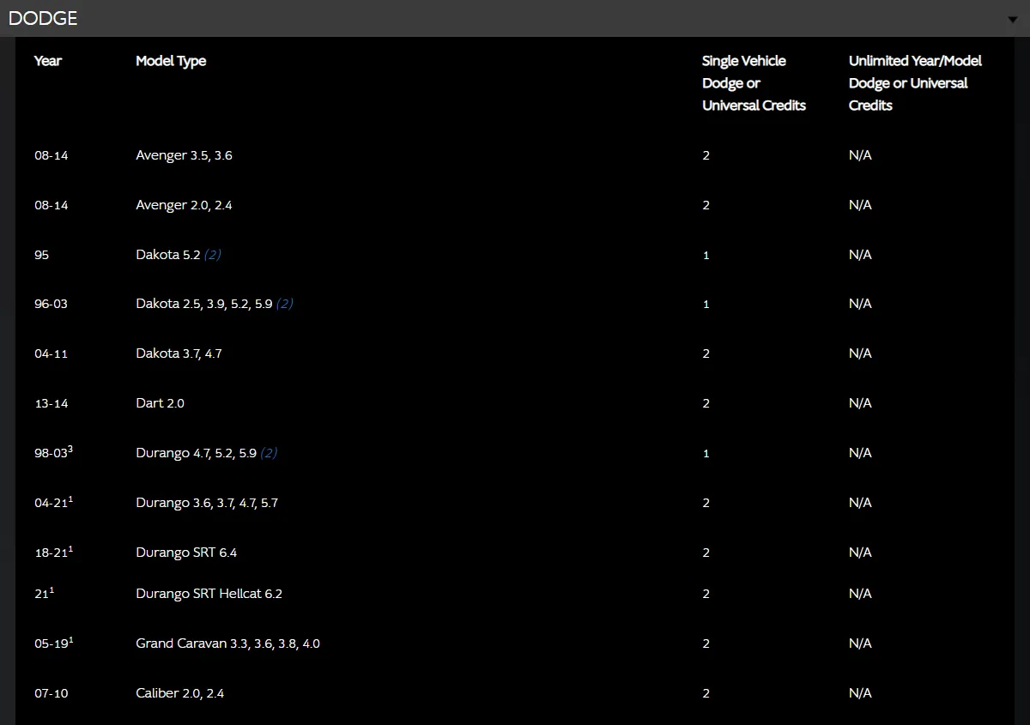Click credit value 1 in Durango 4.7, 5.2, 5.9 row

pyautogui.click(x=706, y=454)
